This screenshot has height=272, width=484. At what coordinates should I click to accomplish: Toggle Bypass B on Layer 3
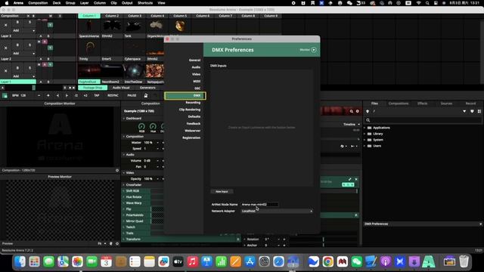point(17,22)
